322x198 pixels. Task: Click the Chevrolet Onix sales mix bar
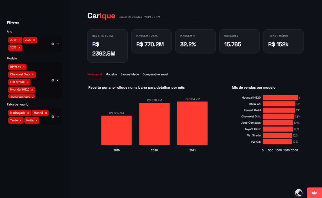279,117
